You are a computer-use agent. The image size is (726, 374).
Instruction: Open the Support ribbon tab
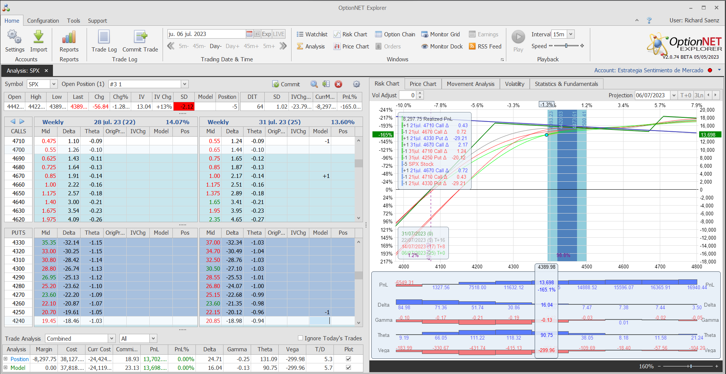point(98,21)
